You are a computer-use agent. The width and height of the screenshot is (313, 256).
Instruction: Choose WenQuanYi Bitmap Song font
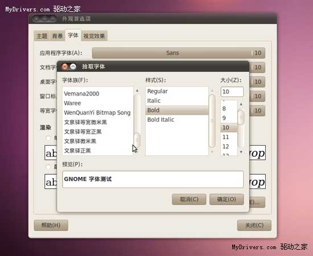[98, 113]
